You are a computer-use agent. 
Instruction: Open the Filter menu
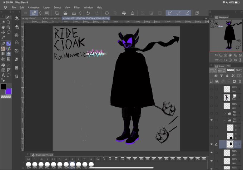coord(77,8)
